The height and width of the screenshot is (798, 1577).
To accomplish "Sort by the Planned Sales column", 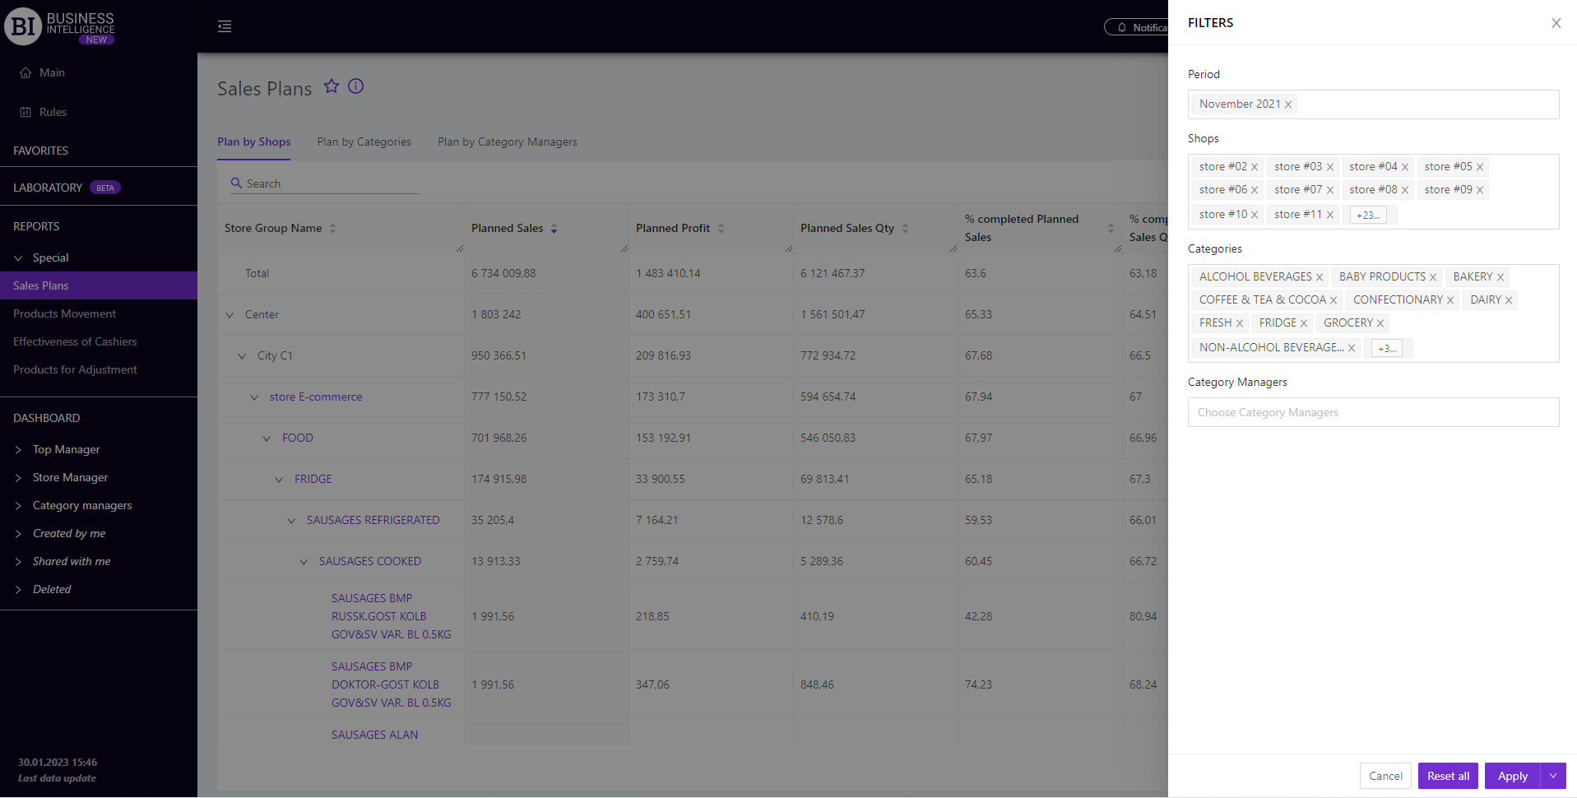I will point(554,229).
